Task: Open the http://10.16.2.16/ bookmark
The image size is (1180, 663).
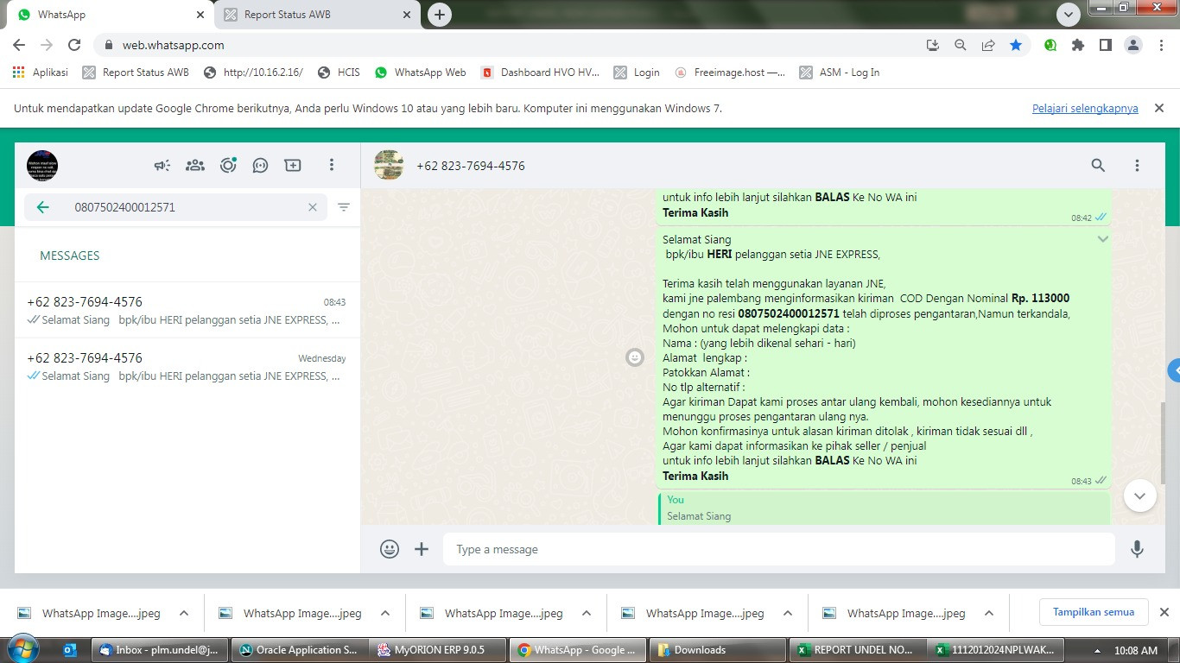Action: 253,73
